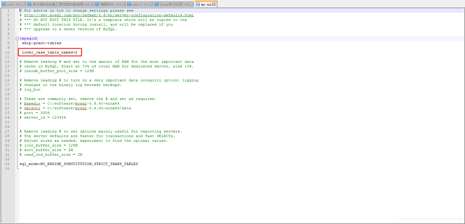
Task: Select line 10 via its line number
Action: [x=7, y=52]
